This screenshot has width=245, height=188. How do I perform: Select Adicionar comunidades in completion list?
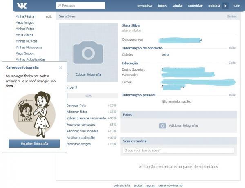pyautogui.click(x=82, y=131)
